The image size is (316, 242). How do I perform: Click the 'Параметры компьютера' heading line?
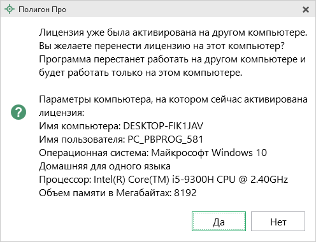click(x=173, y=99)
